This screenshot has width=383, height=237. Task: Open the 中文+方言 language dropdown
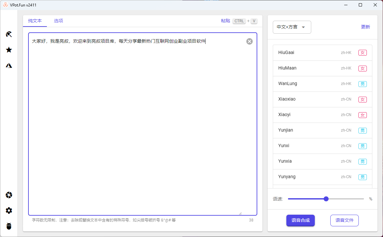pyautogui.click(x=292, y=27)
